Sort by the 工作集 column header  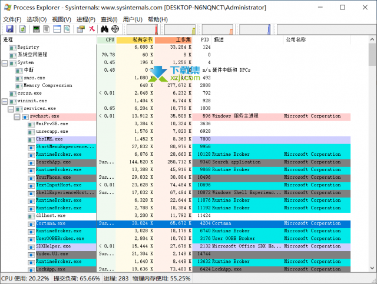(173, 39)
